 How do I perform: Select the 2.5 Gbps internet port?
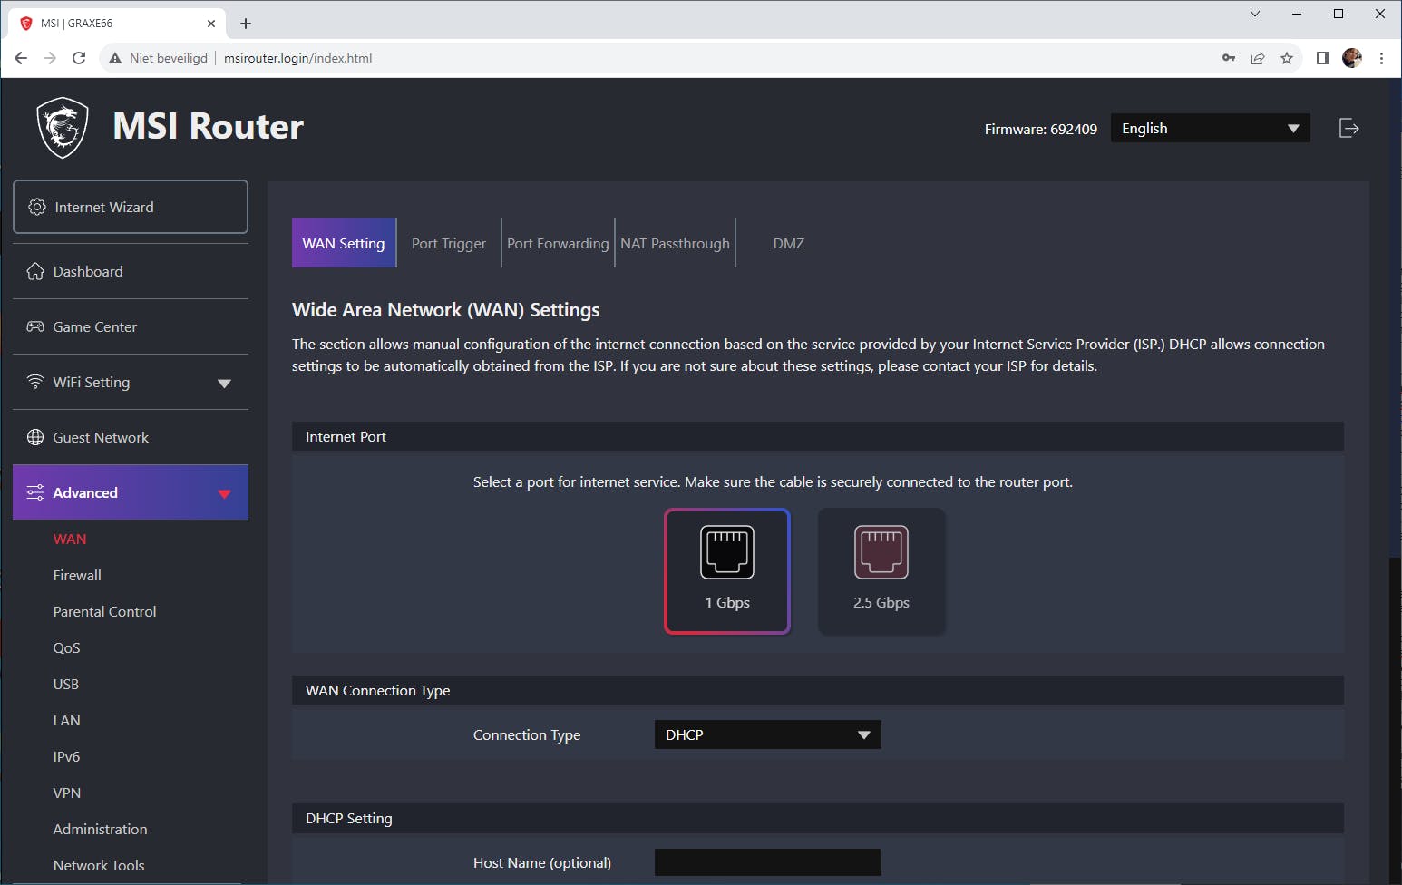click(x=881, y=571)
